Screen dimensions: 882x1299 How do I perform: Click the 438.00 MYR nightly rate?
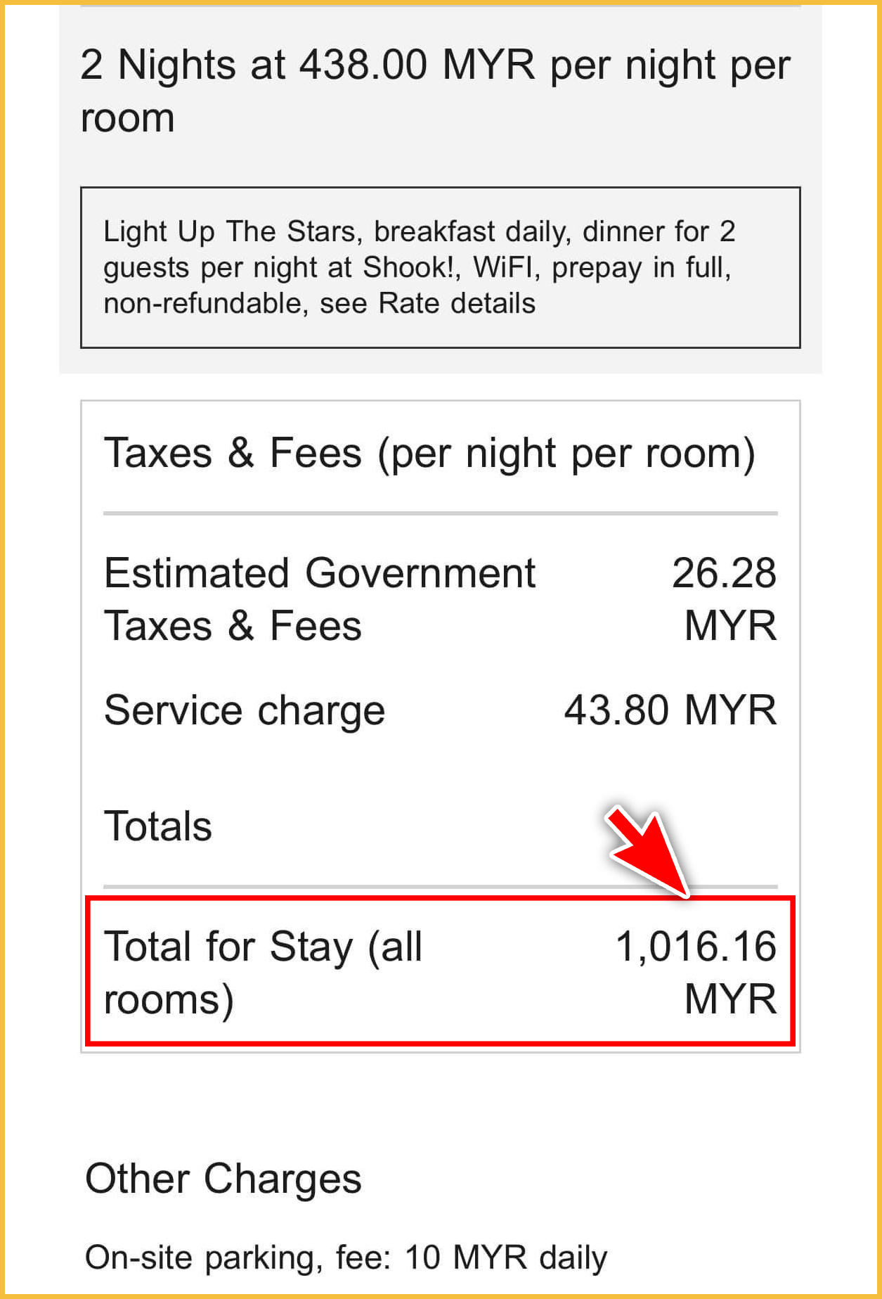click(x=417, y=65)
